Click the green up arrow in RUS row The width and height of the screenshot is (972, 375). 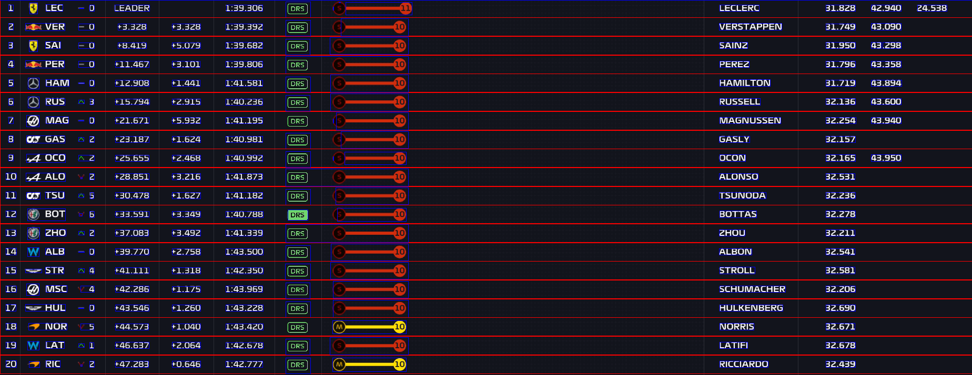[82, 102]
